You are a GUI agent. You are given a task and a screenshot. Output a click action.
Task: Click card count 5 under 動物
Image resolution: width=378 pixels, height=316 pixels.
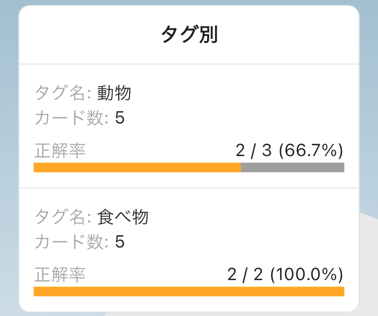click(120, 118)
